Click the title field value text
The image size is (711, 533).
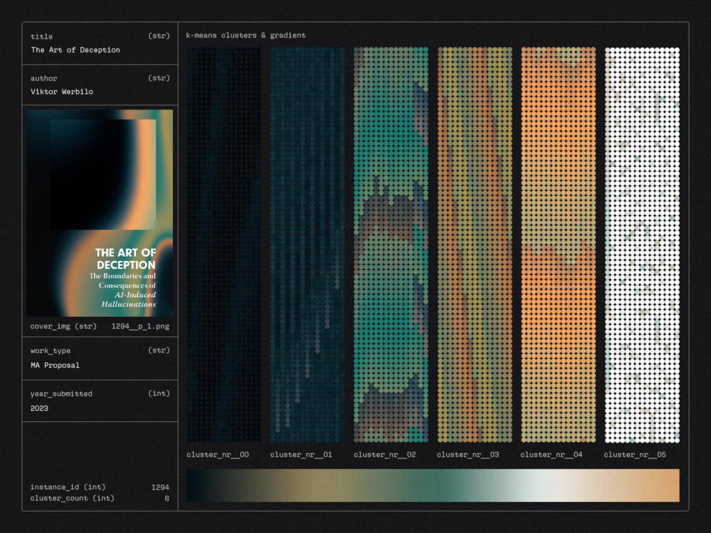point(75,50)
